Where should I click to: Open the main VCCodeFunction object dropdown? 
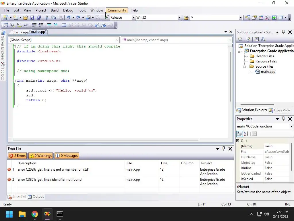(x=291, y=127)
